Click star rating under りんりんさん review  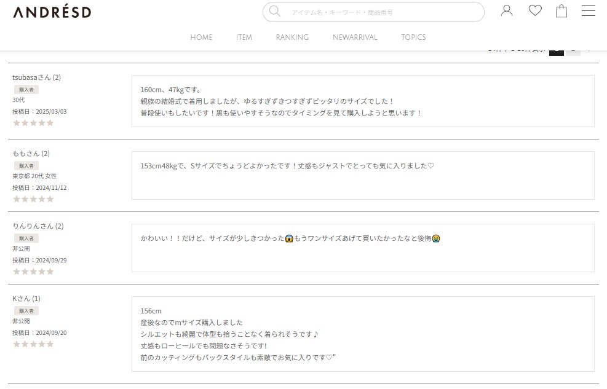(33, 272)
